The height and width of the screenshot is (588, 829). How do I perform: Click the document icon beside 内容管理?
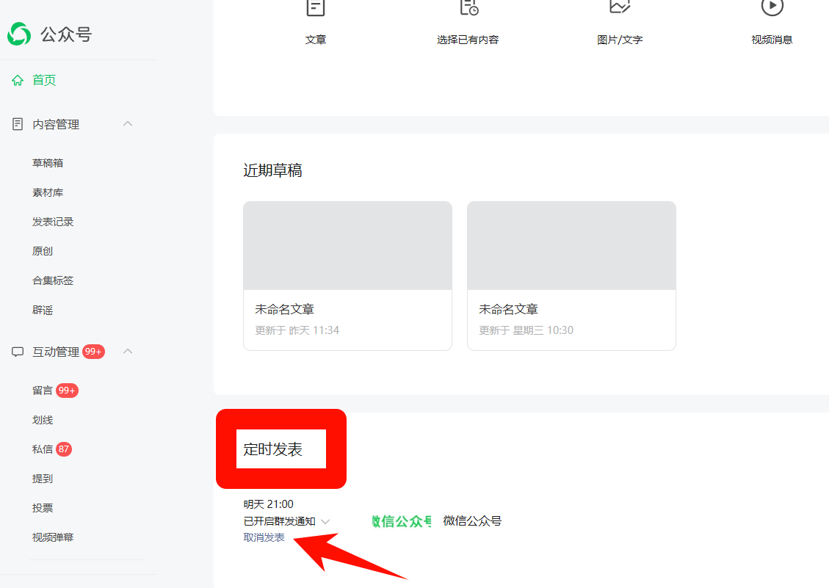[18, 124]
